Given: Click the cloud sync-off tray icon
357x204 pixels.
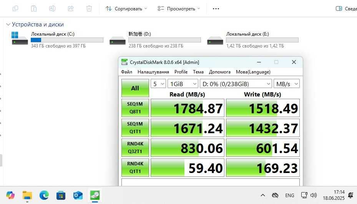Looking at the screenshot, I should point(275,195).
